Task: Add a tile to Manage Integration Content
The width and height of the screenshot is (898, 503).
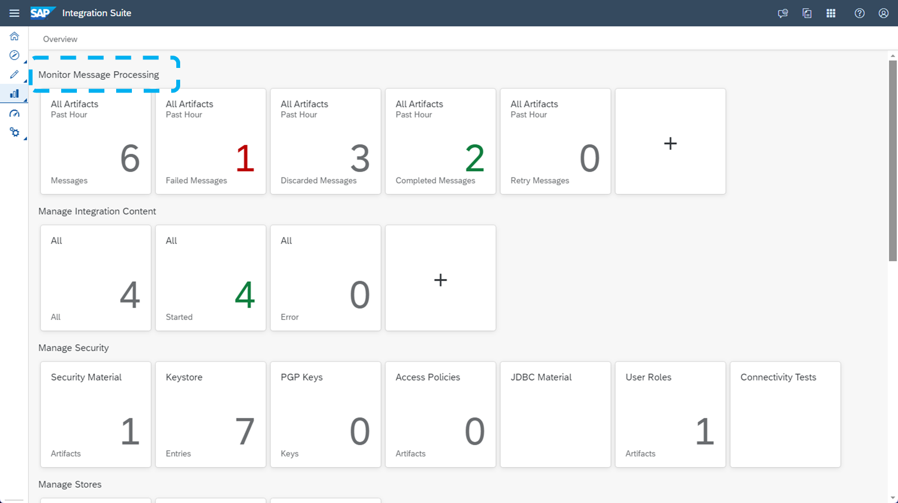Action: tap(441, 278)
